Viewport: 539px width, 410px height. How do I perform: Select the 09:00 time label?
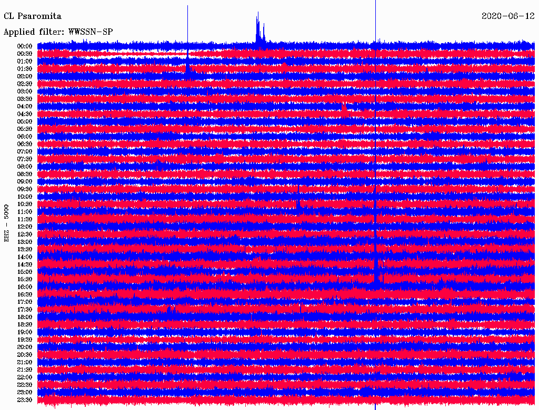(25, 182)
